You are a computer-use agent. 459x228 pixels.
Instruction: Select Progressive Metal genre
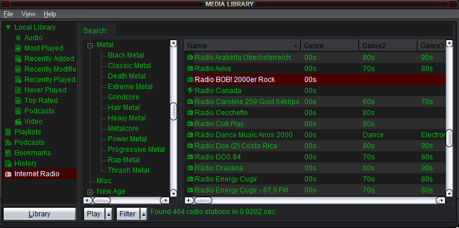tap(136, 149)
